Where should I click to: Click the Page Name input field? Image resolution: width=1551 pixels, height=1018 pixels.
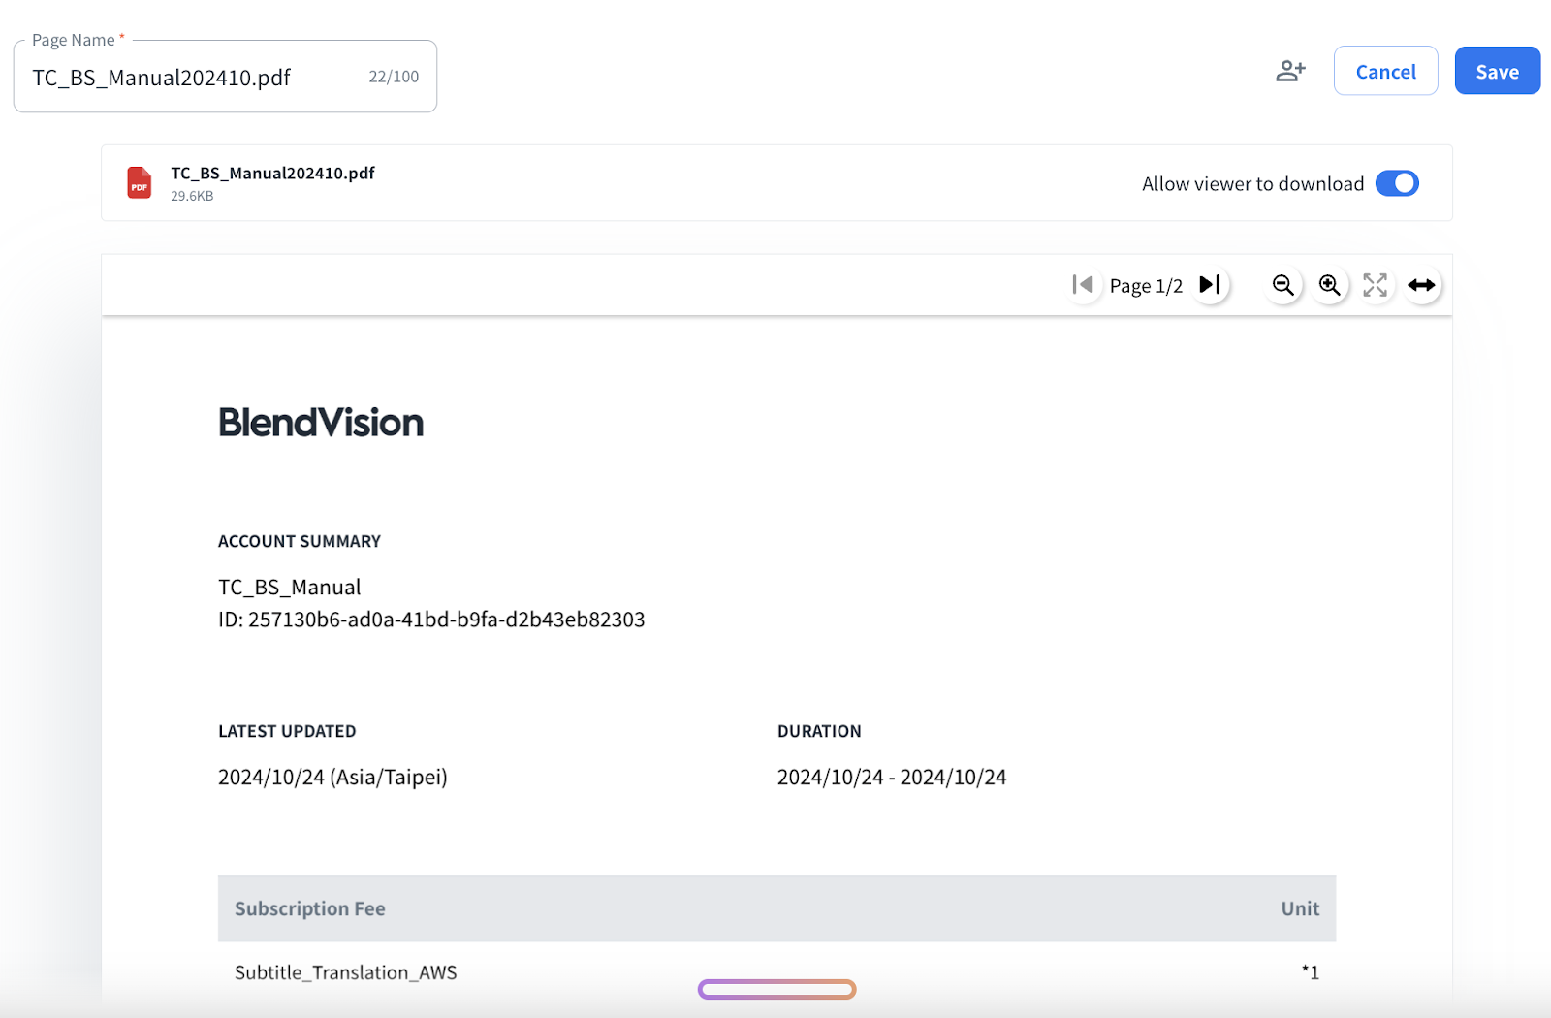pos(194,78)
